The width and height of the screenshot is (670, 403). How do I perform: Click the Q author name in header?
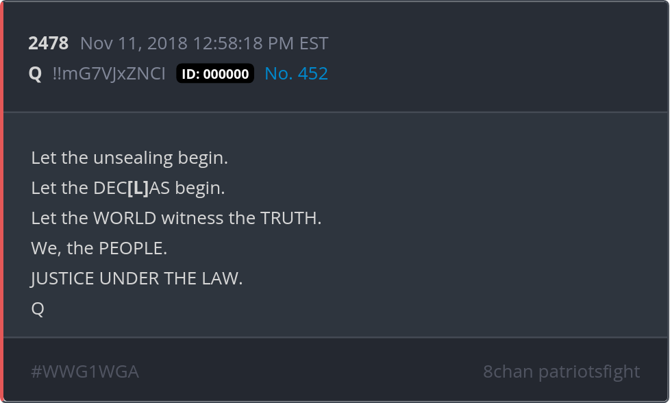point(35,74)
